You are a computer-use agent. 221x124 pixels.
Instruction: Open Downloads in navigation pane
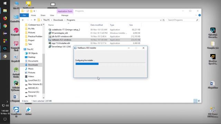pyautogui.click(x=33, y=65)
